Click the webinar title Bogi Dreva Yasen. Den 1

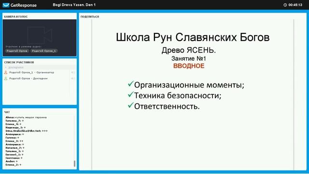click(x=74, y=5)
